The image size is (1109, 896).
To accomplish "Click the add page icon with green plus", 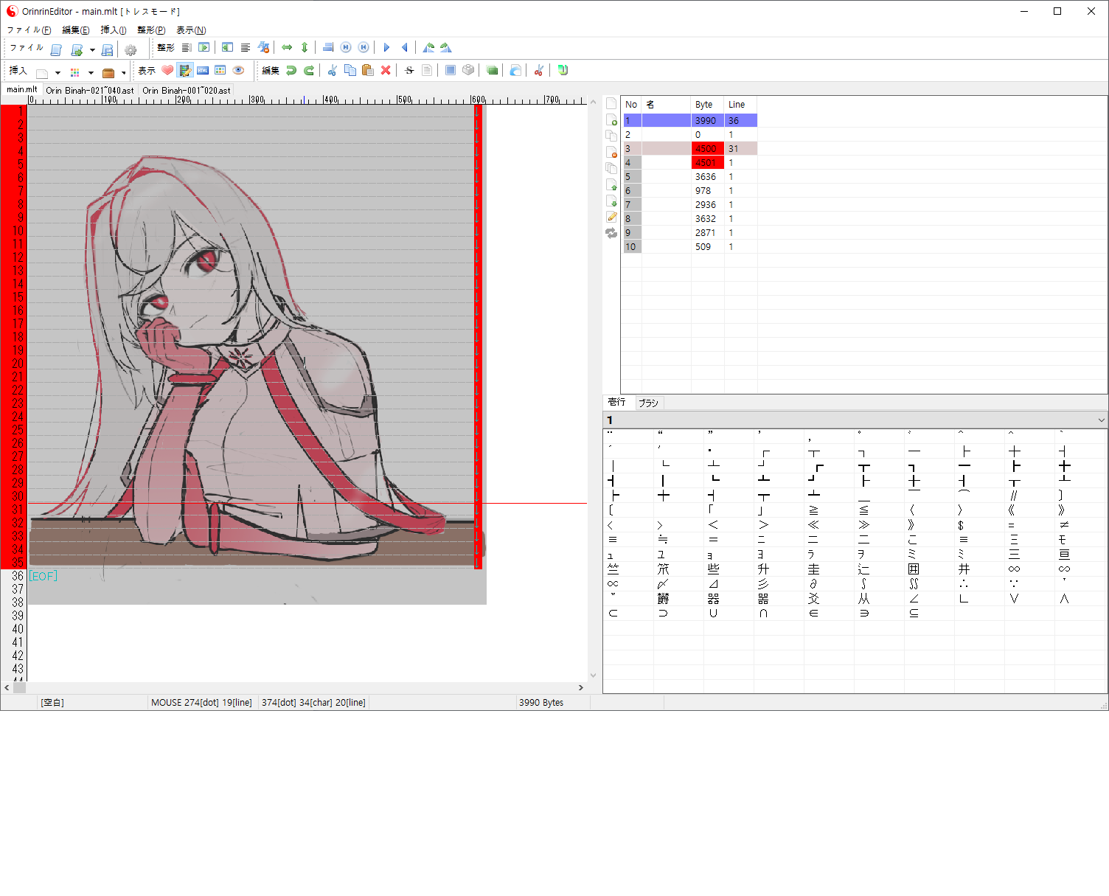I will 611,119.
